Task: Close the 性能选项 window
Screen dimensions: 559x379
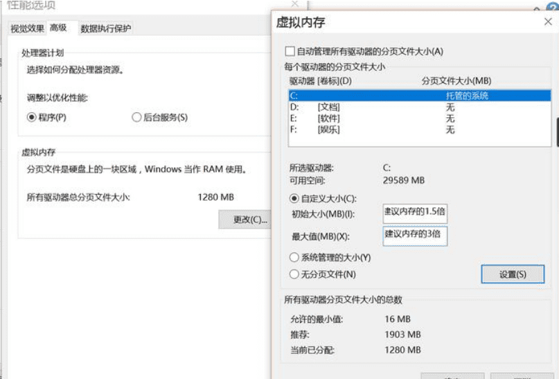Action: [x=295, y=4]
